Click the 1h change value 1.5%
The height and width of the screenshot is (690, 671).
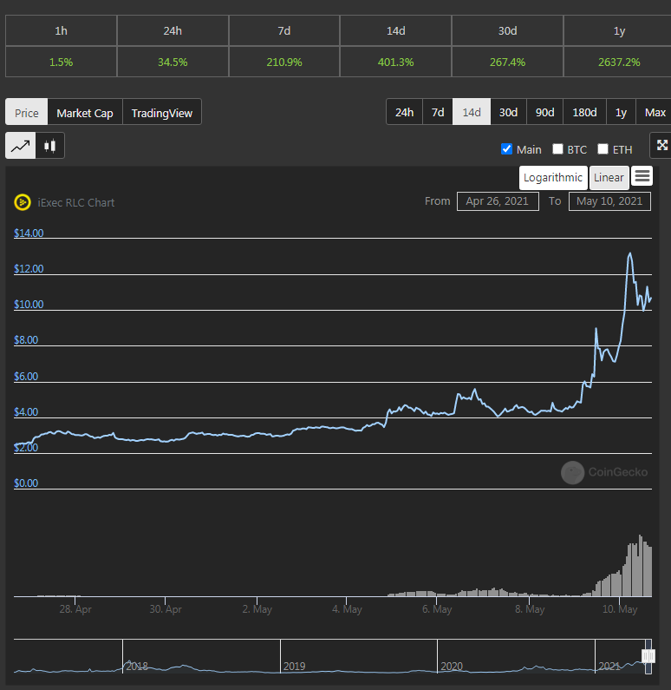(x=61, y=62)
